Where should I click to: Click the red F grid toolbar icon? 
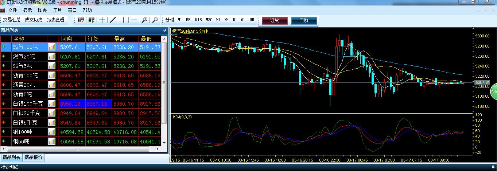81,20
